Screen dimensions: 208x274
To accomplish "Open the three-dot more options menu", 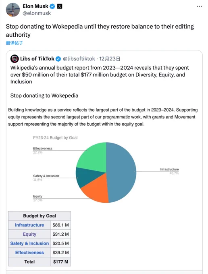I will [199, 6].
